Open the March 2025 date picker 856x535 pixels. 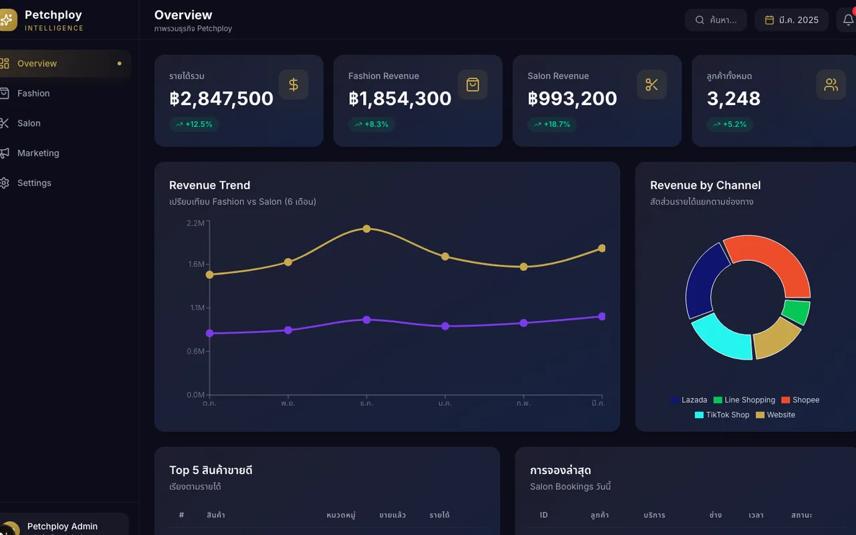point(792,20)
